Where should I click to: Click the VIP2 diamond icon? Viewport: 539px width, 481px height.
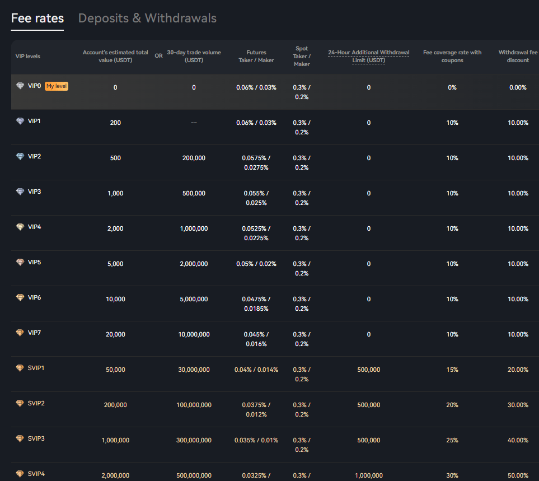(20, 157)
